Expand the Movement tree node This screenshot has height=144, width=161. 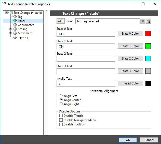[10, 33]
